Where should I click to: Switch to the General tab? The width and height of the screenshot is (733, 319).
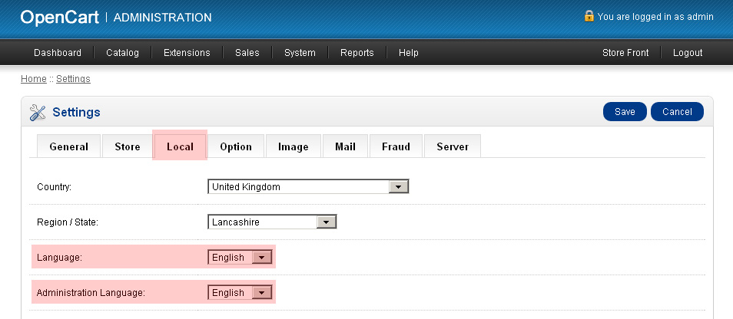[68, 146]
